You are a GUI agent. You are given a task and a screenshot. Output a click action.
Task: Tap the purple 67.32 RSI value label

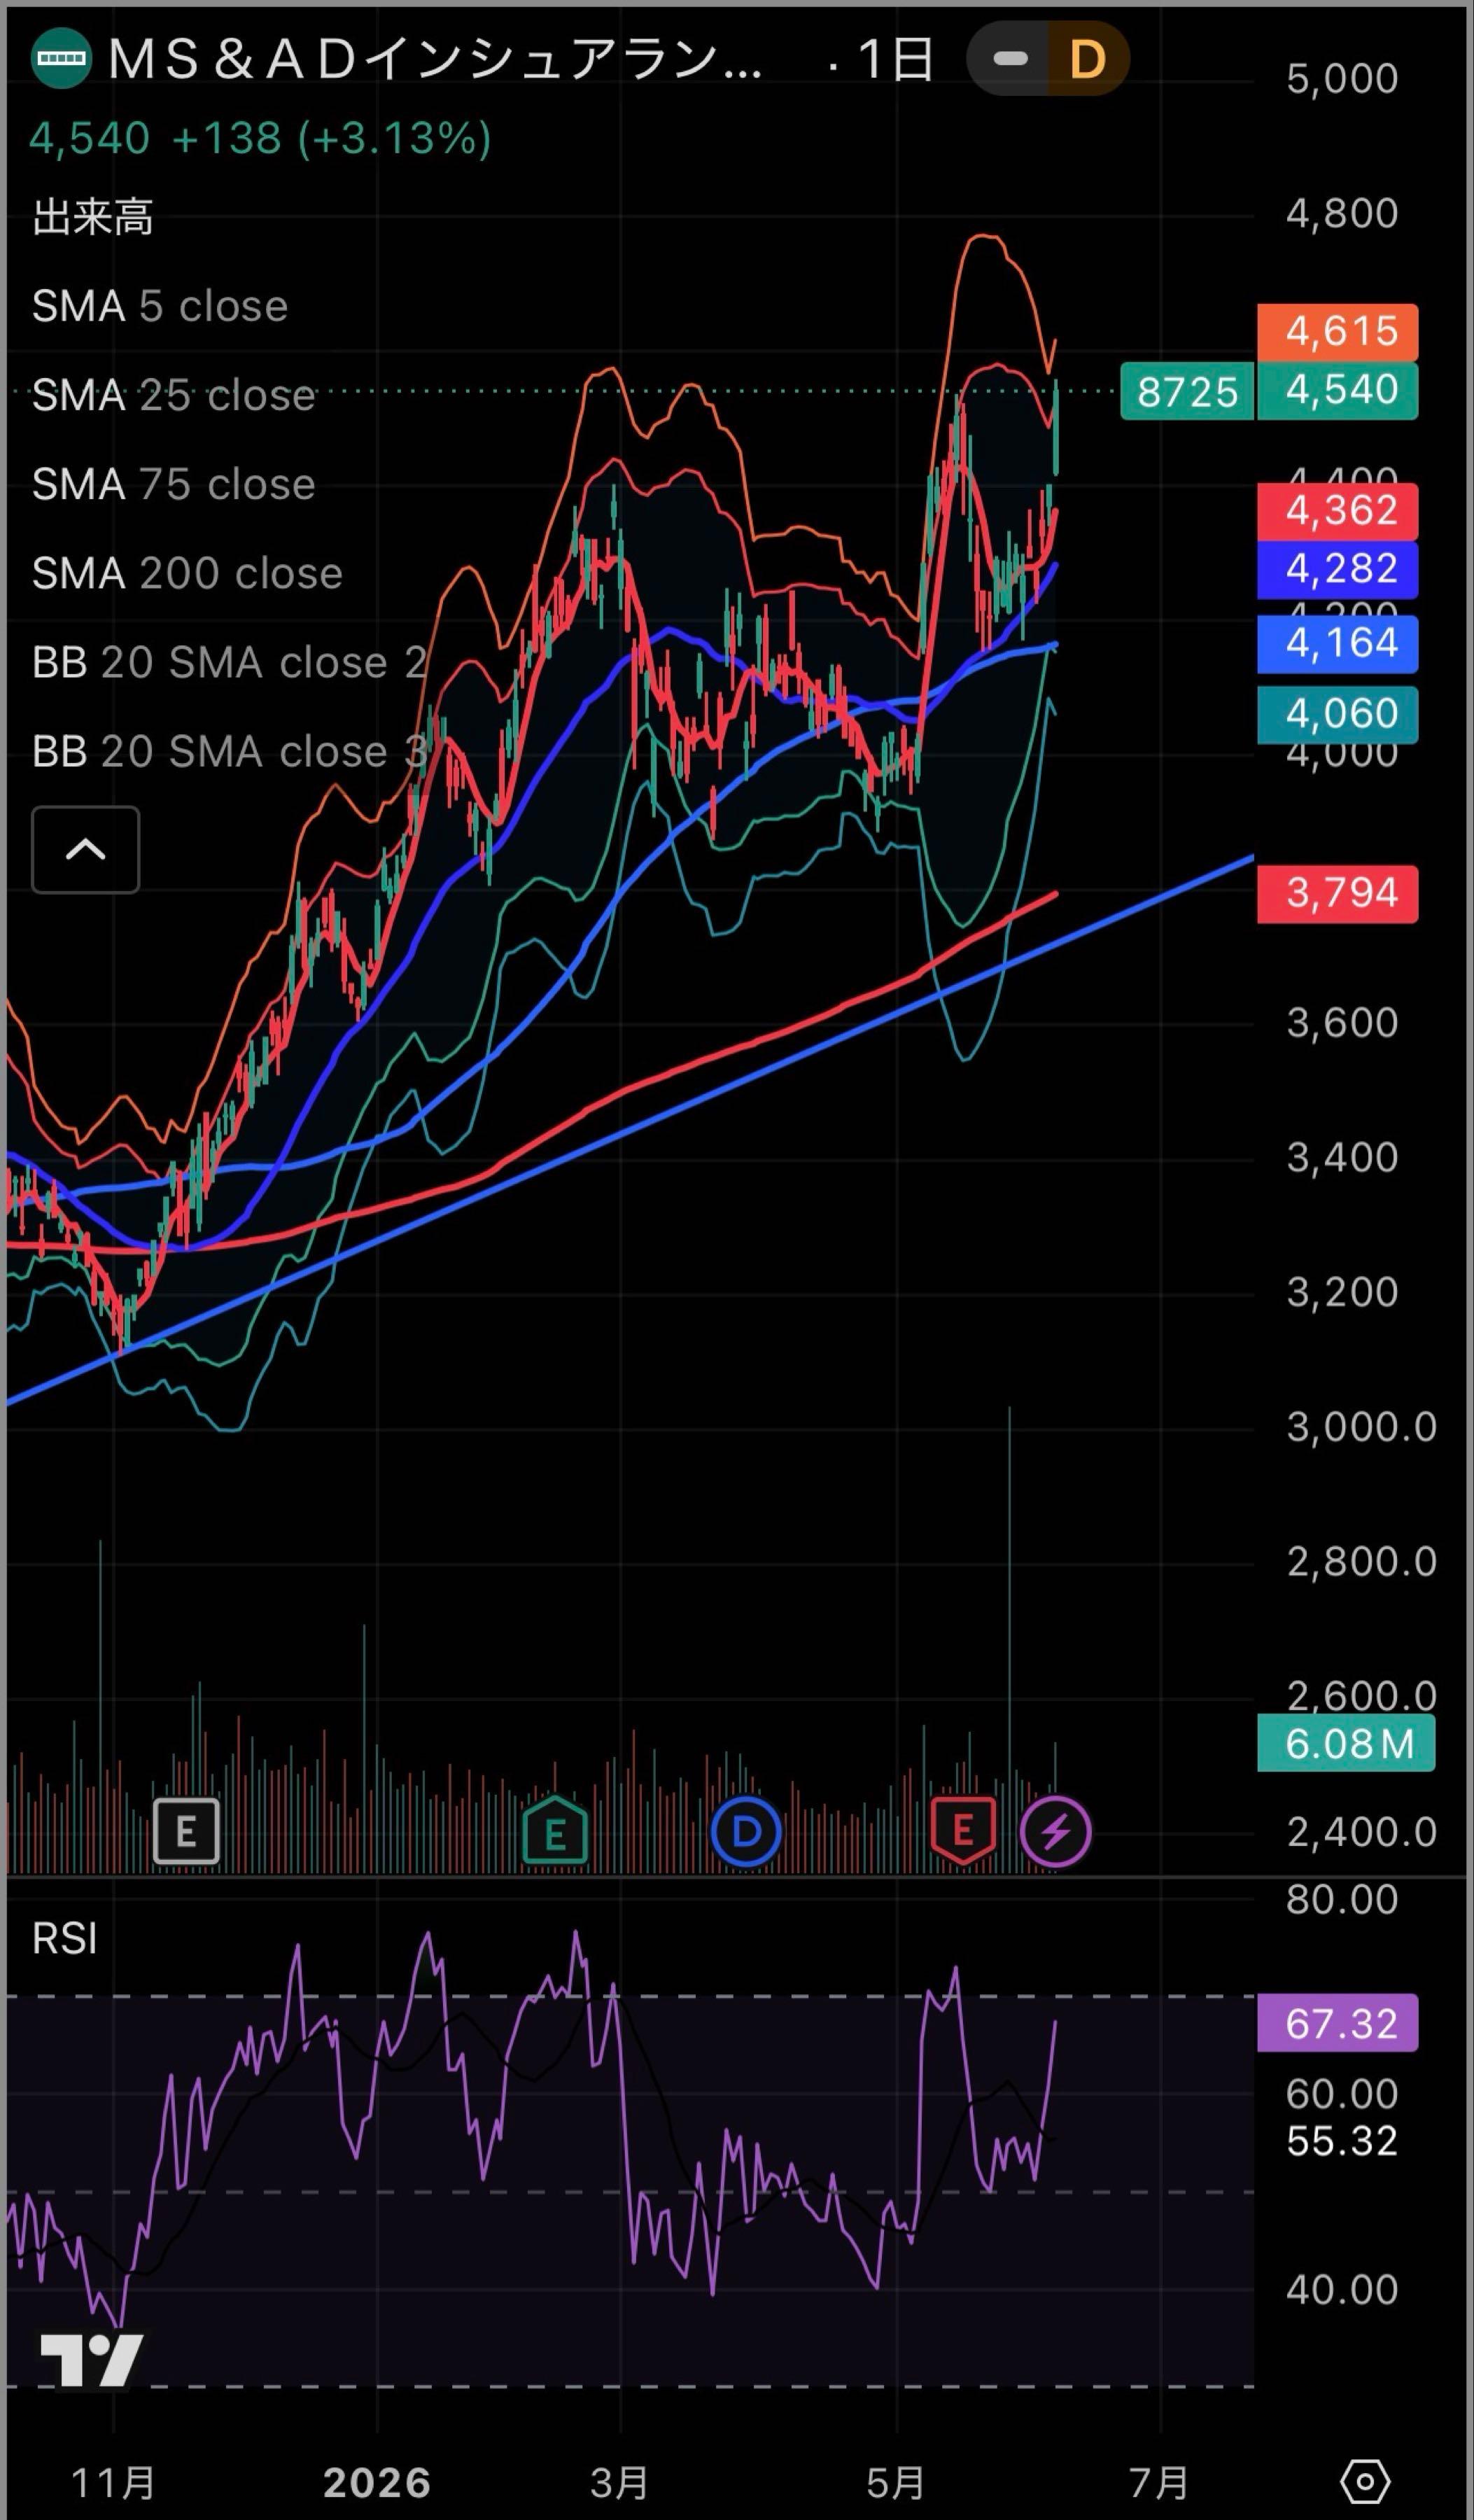point(1338,2023)
